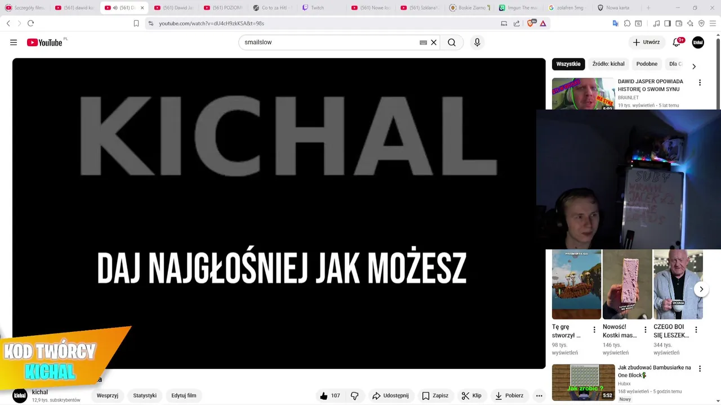Screen dimensions: 721x405
Task: Open browser main menu
Action: (713, 23)
